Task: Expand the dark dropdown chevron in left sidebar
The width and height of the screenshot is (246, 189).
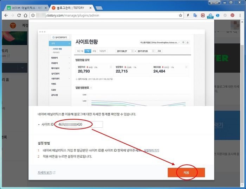Action: (22, 68)
